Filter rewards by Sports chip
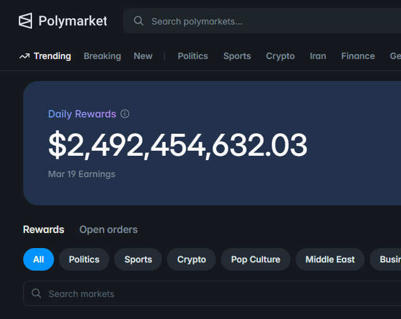 [138, 259]
